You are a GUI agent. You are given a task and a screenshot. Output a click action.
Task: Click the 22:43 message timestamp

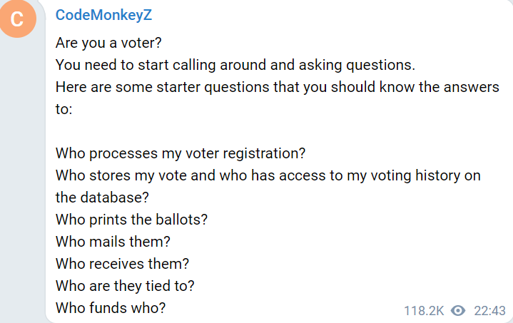[489, 311]
